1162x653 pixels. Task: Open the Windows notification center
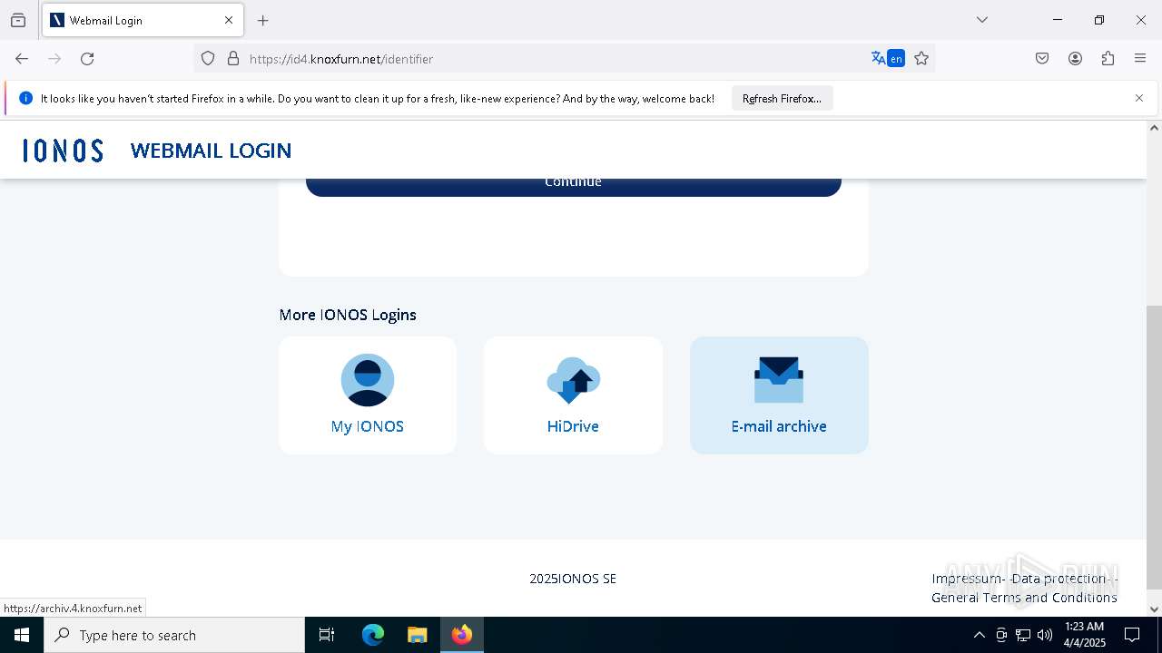click(x=1132, y=635)
